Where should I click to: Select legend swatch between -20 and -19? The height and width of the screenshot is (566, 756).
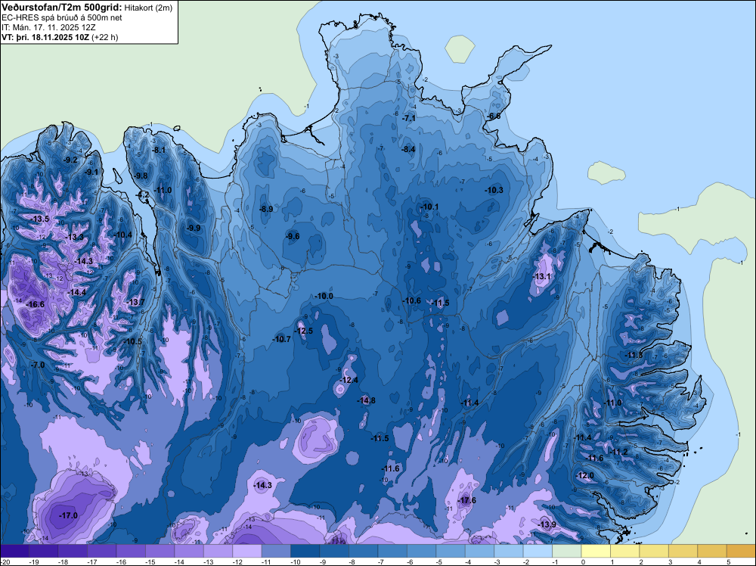(14, 551)
